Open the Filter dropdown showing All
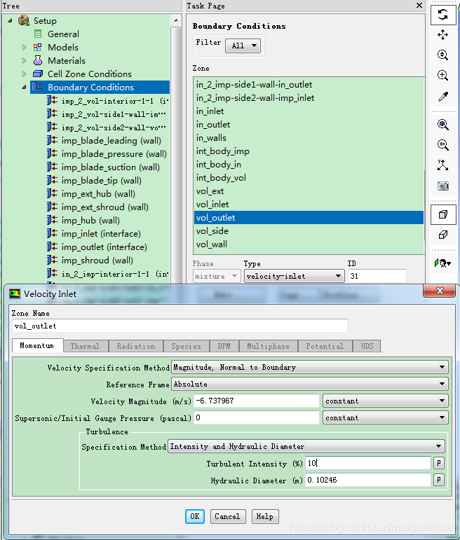Image resolution: width=460 pixels, height=540 pixels. pyautogui.click(x=243, y=46)
